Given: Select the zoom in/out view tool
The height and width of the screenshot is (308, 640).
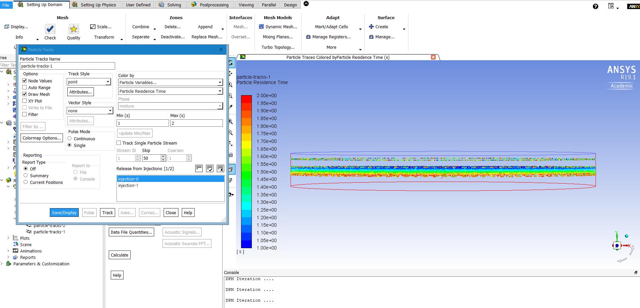Looking at the screenshot, I should pyautogui.click(x=231, y=84).
